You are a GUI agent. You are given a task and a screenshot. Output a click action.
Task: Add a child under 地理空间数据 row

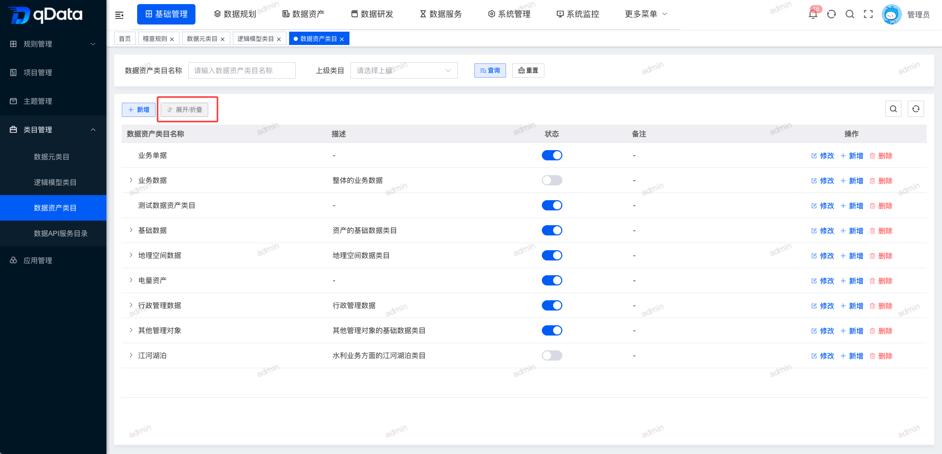point(852,256)
